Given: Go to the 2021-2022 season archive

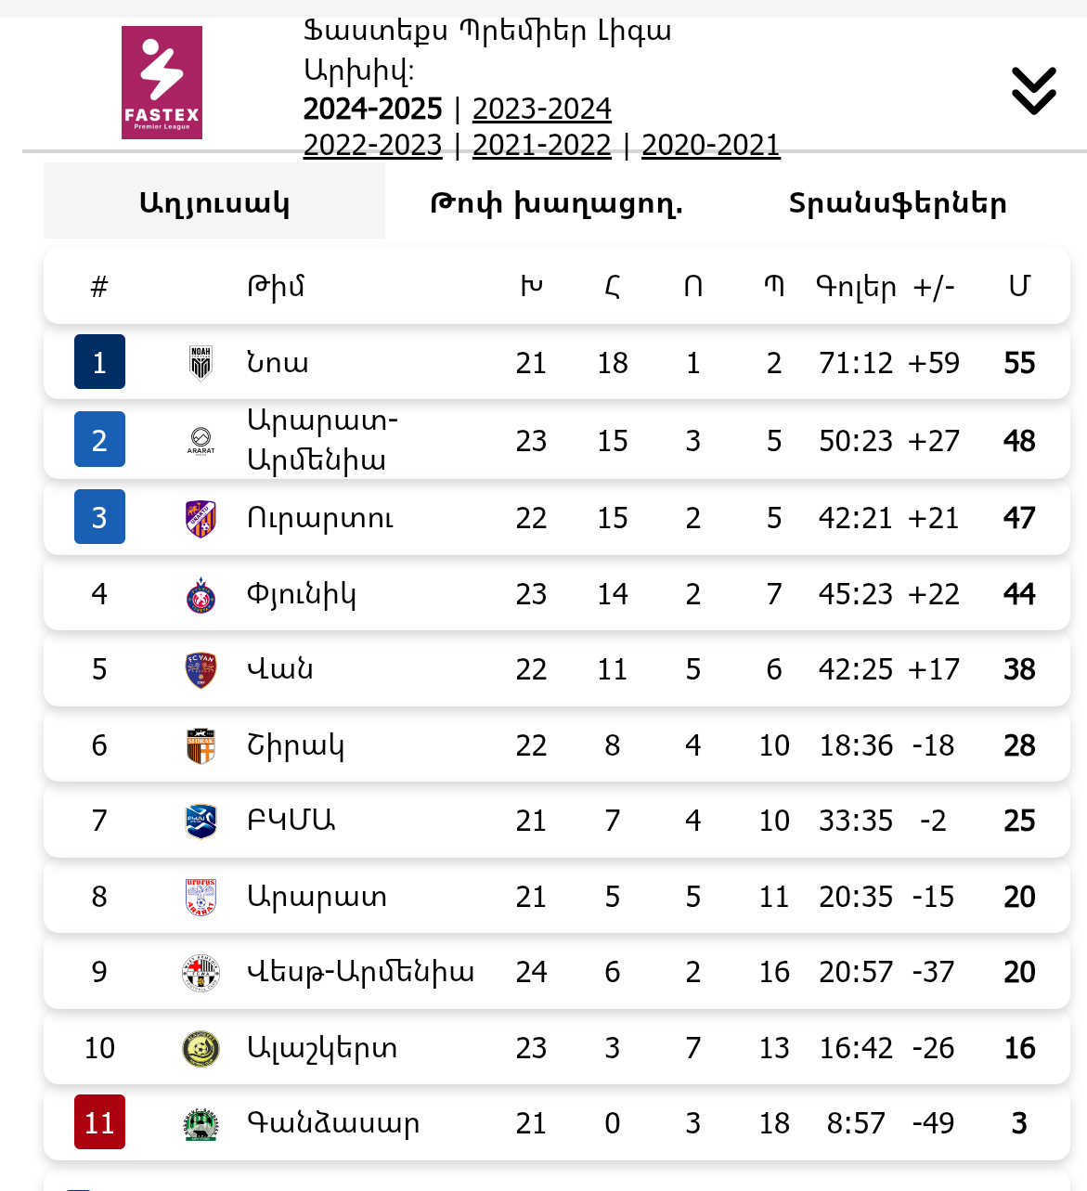Looking at the screenshot, I should tap(542, 146).
